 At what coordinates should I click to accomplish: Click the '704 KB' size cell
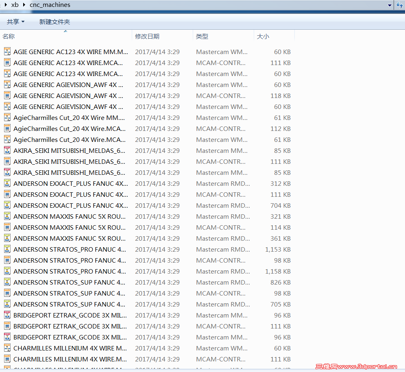point(281,206)
